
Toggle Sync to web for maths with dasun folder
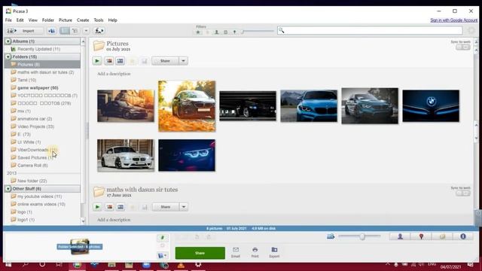click(463, 193)
